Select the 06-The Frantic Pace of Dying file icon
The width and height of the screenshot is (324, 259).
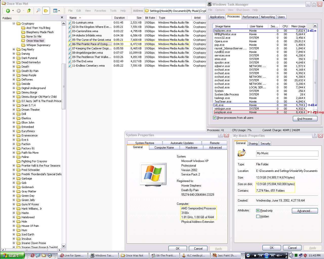click(x=70, y=44)
